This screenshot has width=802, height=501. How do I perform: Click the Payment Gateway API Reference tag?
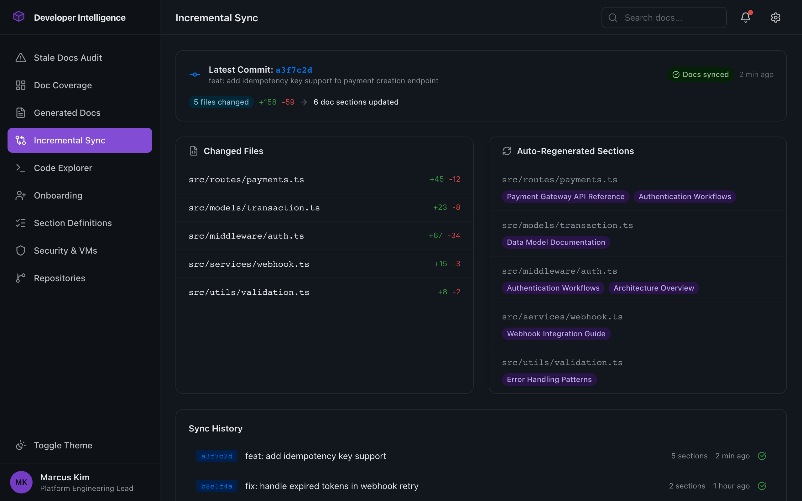tap(565, 196)
